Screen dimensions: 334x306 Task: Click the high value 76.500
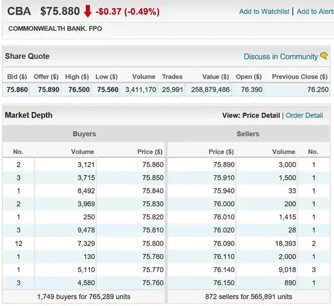(79, 90)
